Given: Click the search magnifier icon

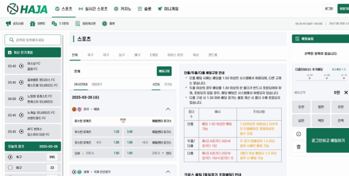Looking at the screenshot, I should coord(11,40).
